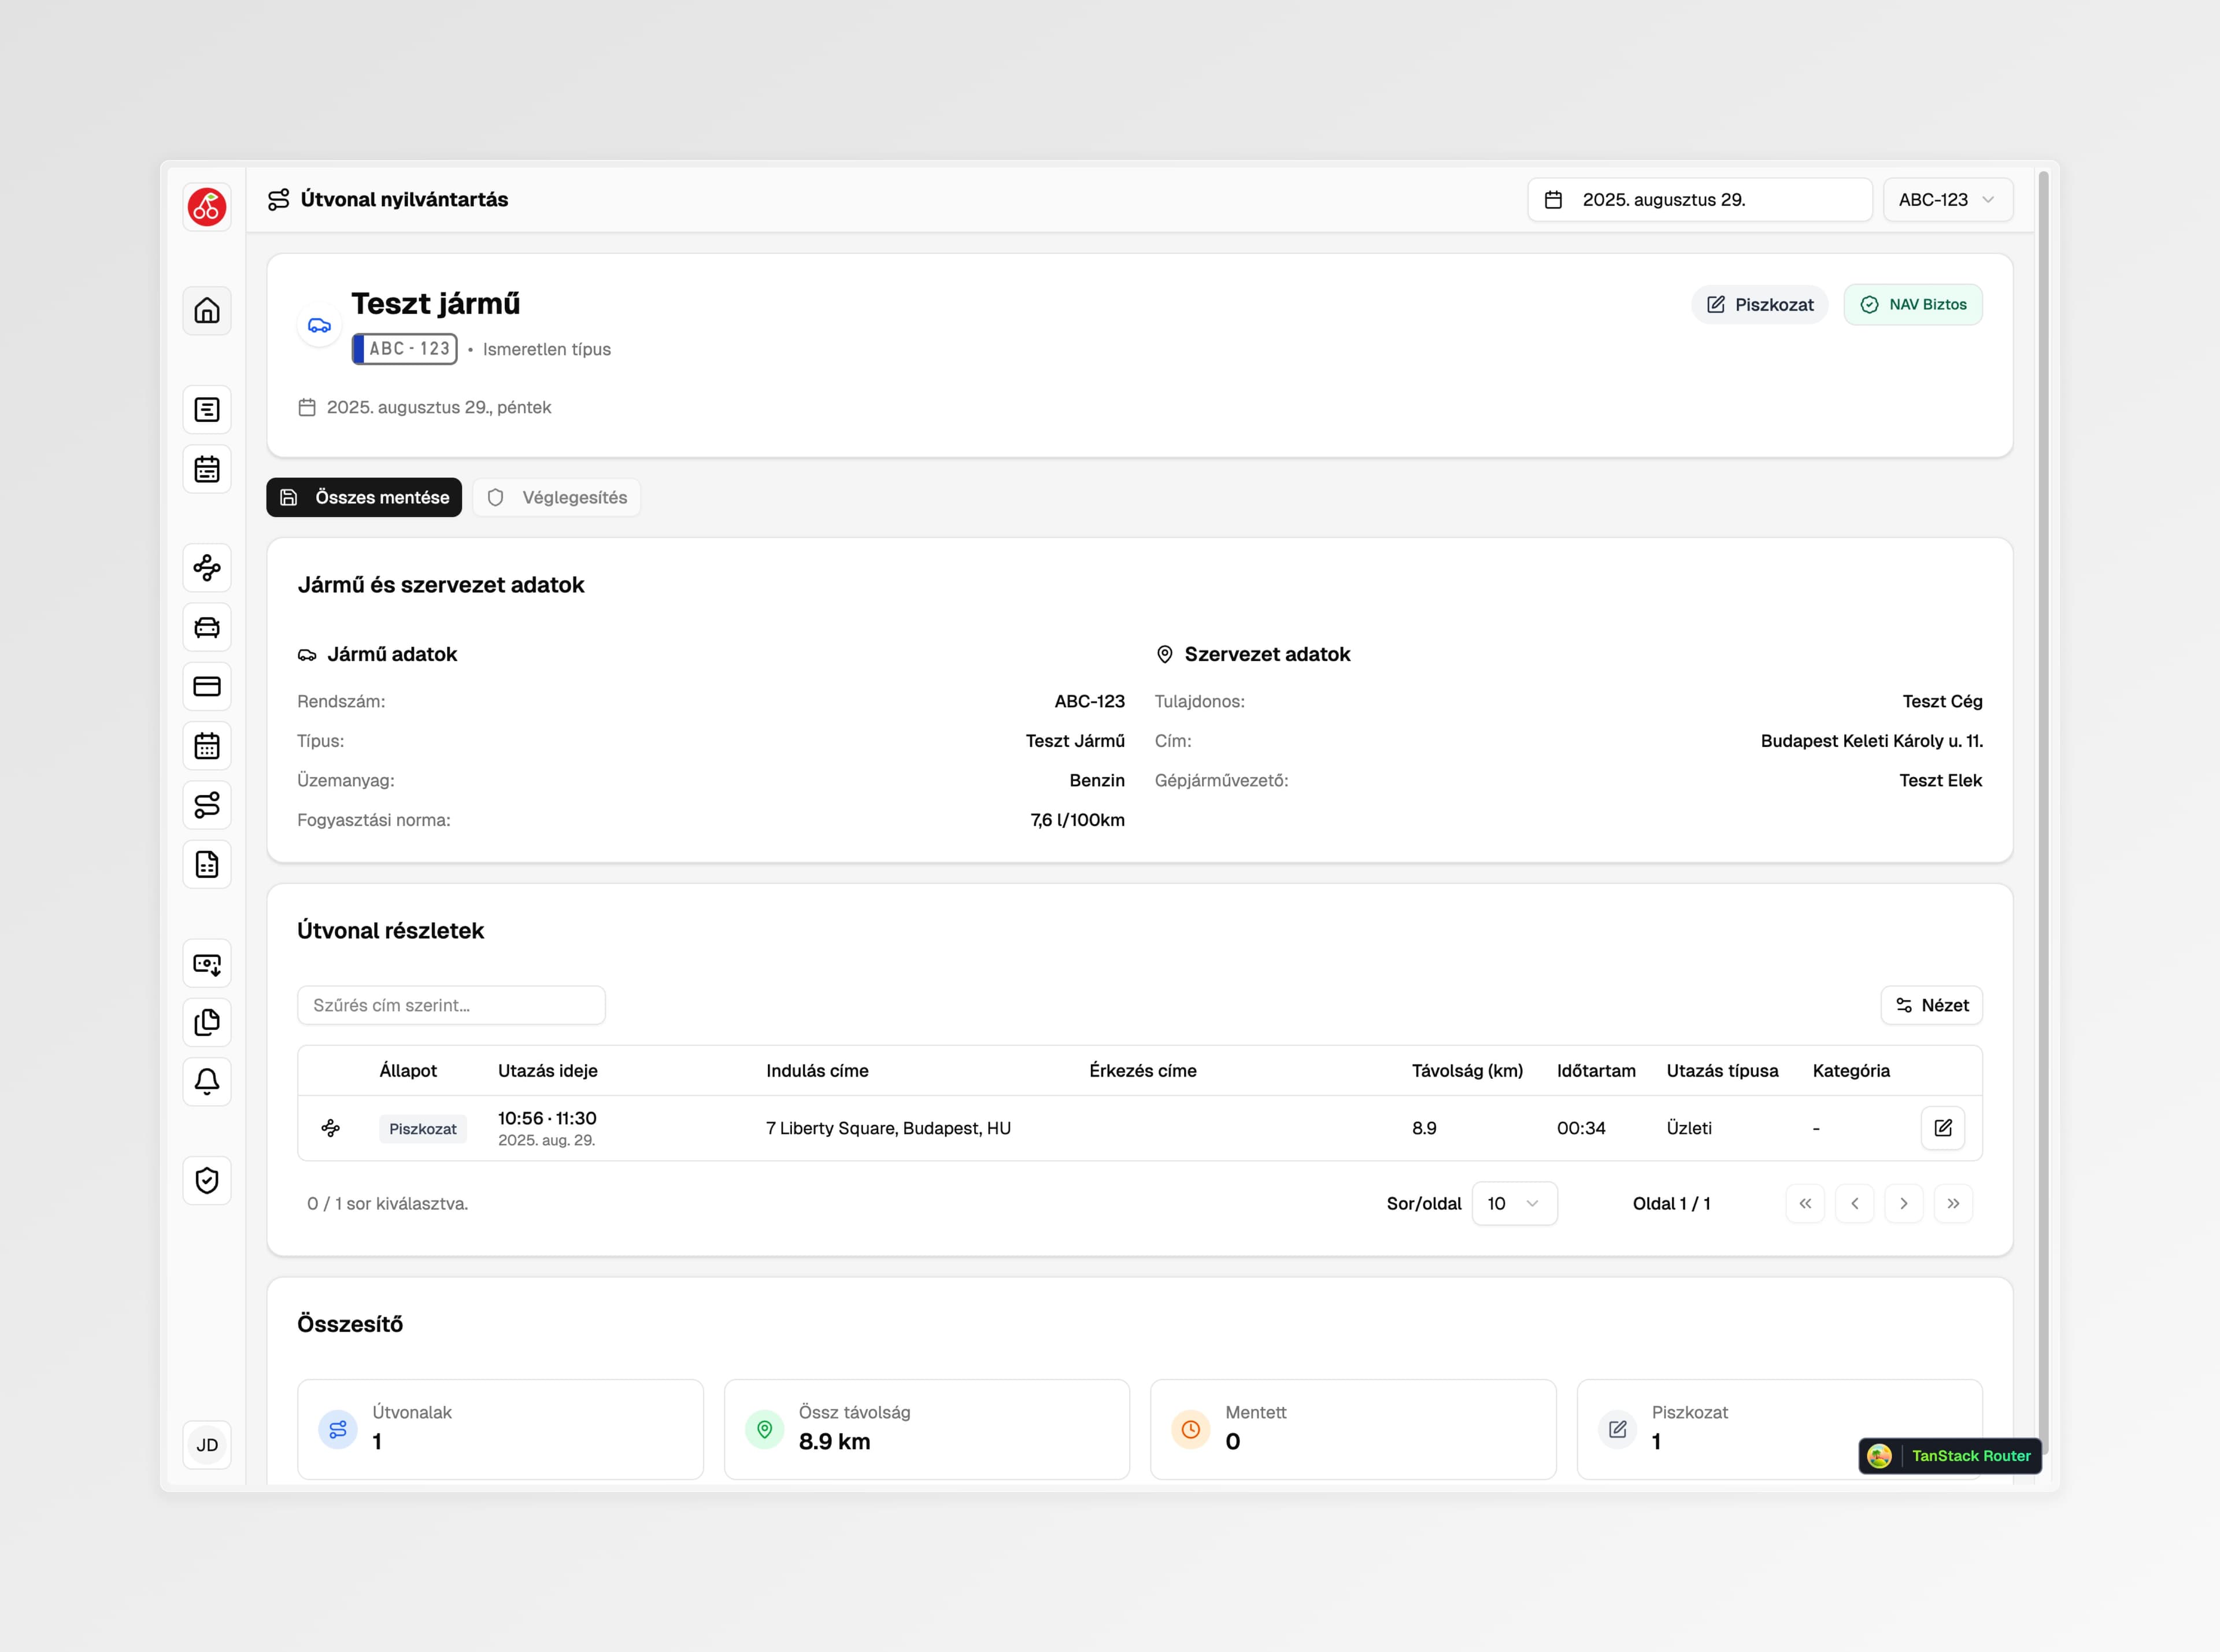
Task: Open the copy documents sidebar icon
Action: [207, 1022]
